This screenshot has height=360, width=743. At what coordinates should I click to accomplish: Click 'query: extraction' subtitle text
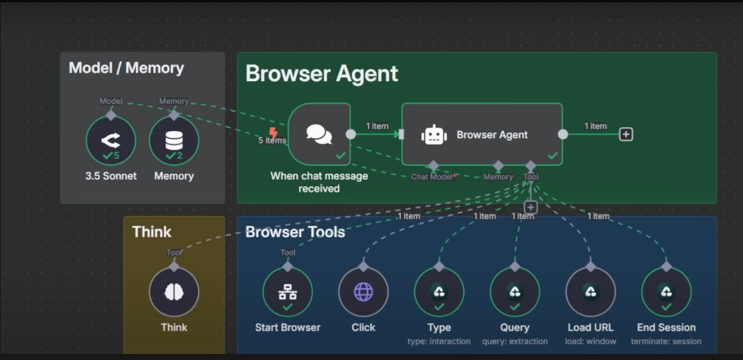click(x=515, y=341)
